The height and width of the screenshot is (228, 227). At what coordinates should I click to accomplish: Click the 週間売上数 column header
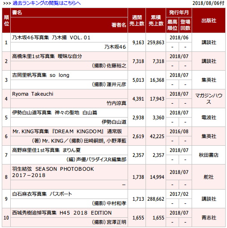pyautogui.click(x=137, y=21)
